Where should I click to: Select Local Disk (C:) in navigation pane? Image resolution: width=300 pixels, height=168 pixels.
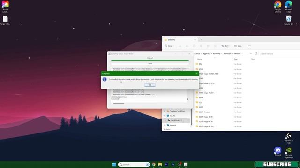pyautogui.click(x=176, y=120)
